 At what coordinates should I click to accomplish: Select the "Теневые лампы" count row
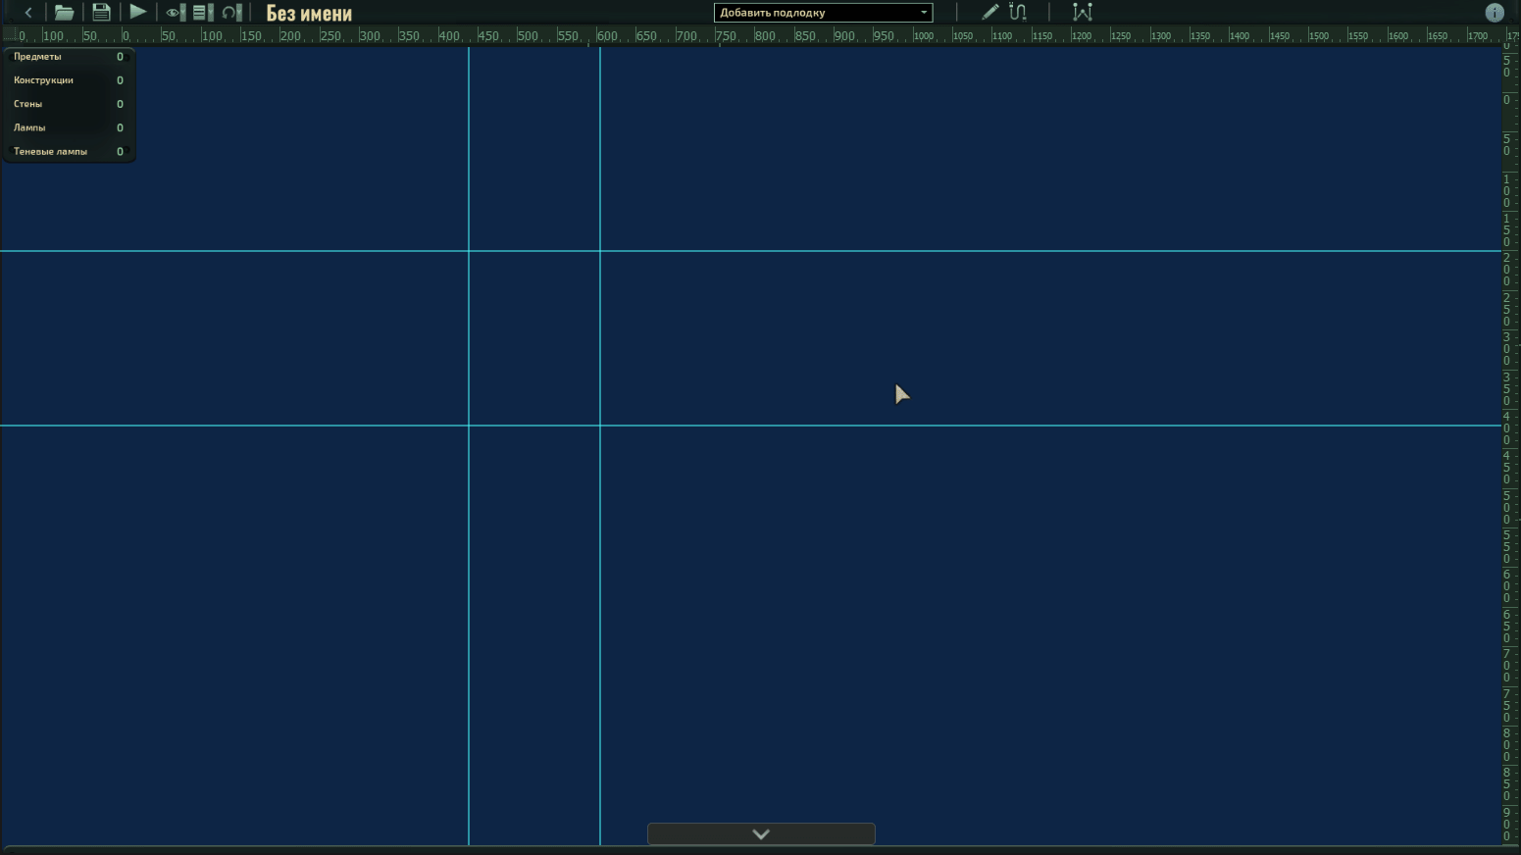pos(69,152)
